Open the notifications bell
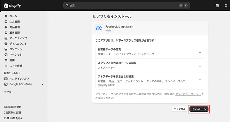 pos(226,5)
